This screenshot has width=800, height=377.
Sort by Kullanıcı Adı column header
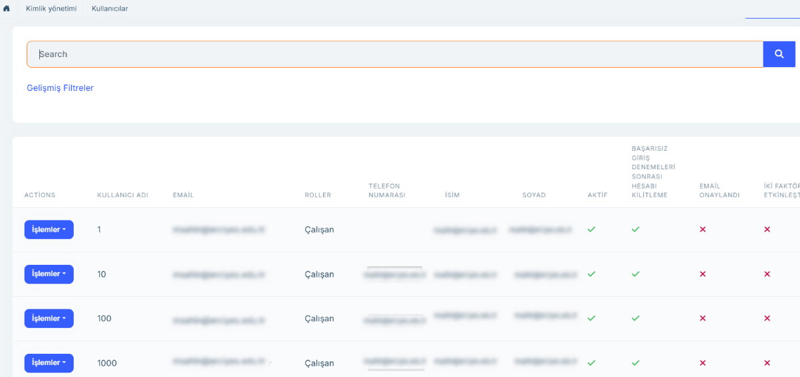coord(122,195)
